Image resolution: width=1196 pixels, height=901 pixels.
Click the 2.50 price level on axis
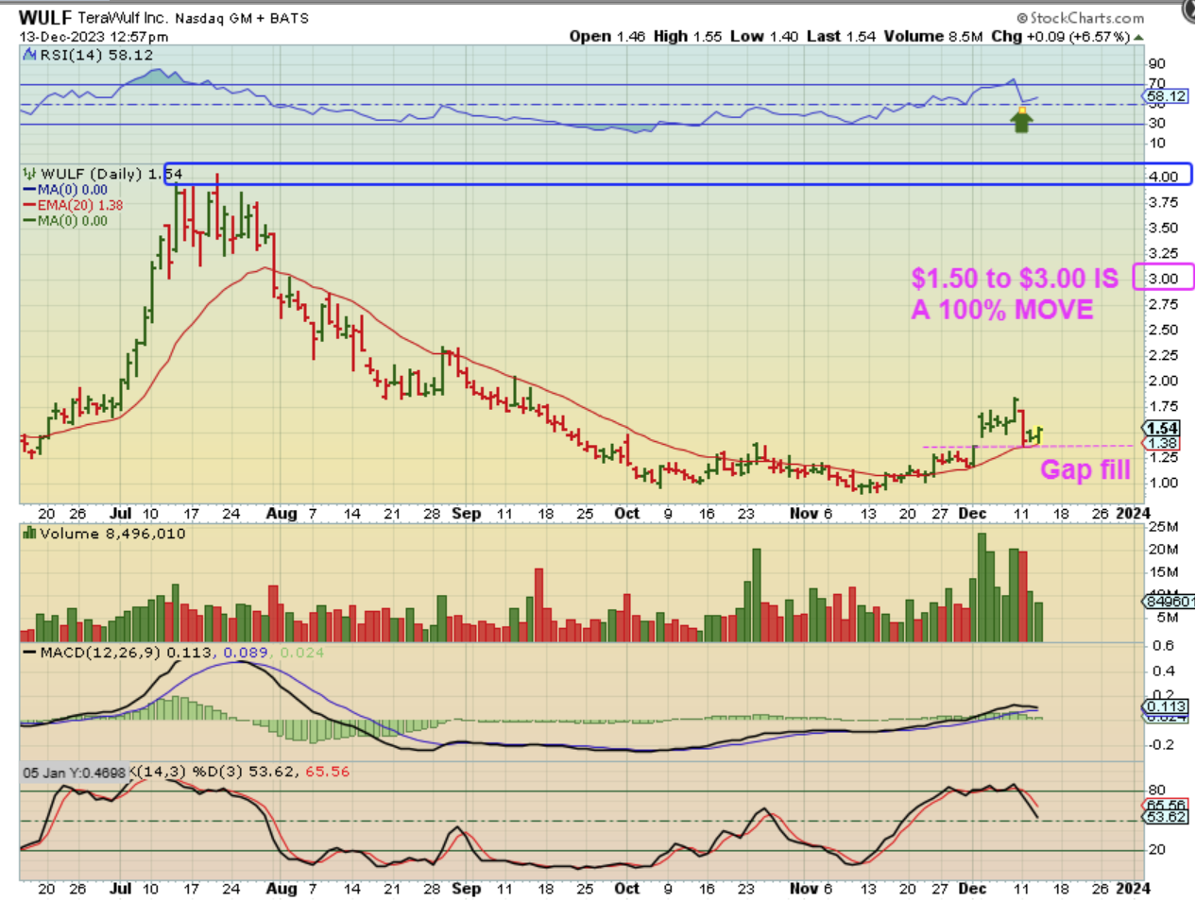[x=1163, y=330]
